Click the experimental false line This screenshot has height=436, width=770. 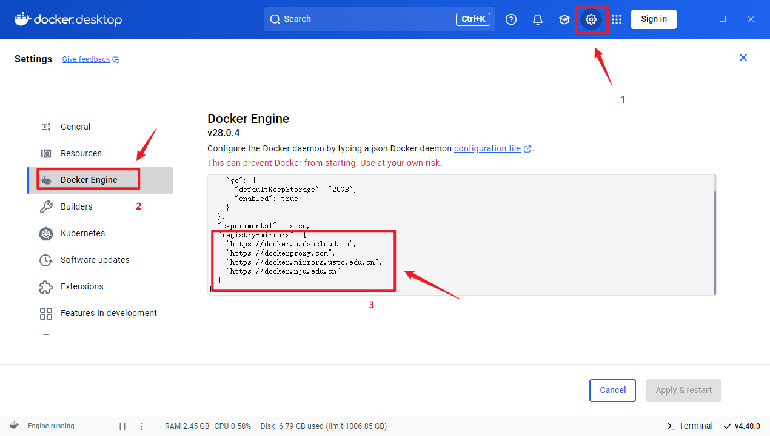tap(263, 226)
